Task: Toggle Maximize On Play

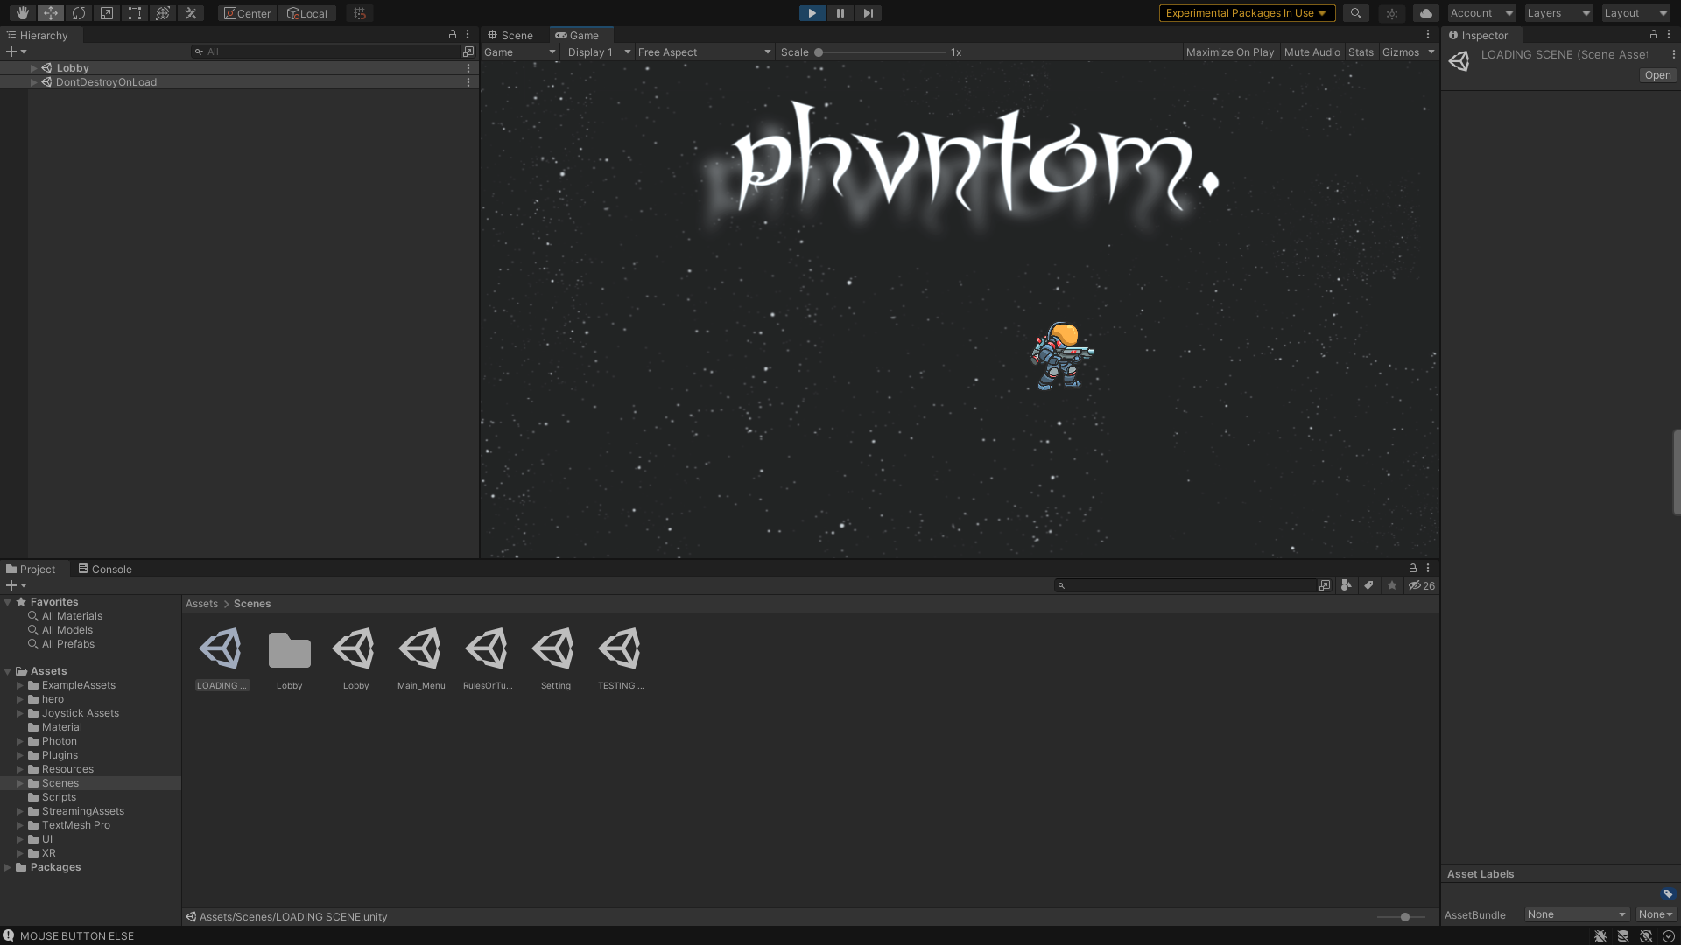Action: coord(1229,52)
